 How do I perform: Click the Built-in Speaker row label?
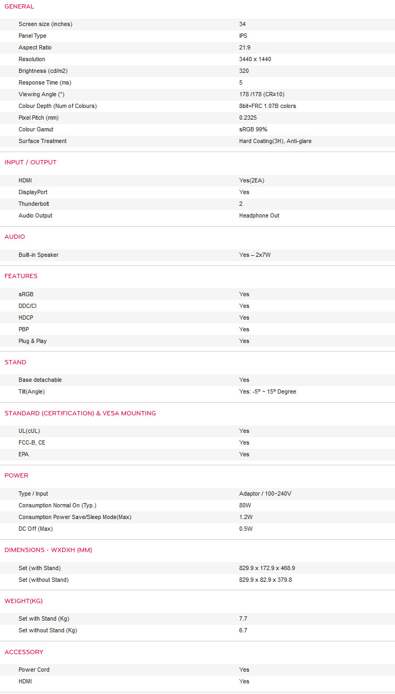(38, 255)
